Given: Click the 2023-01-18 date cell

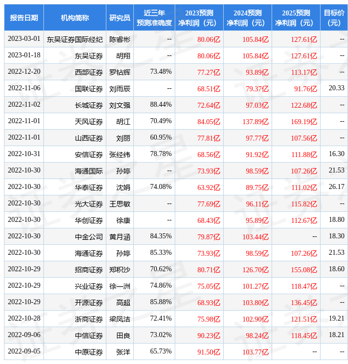Looking at the screenshot, I should coord(24,55).
